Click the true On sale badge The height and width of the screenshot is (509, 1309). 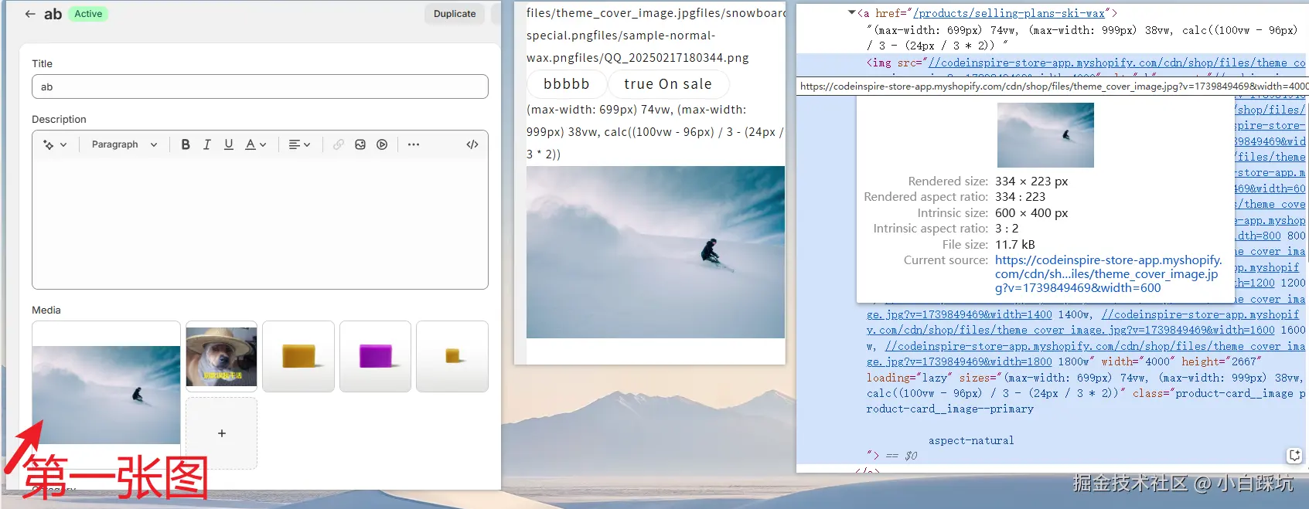(x=668, y=84)
